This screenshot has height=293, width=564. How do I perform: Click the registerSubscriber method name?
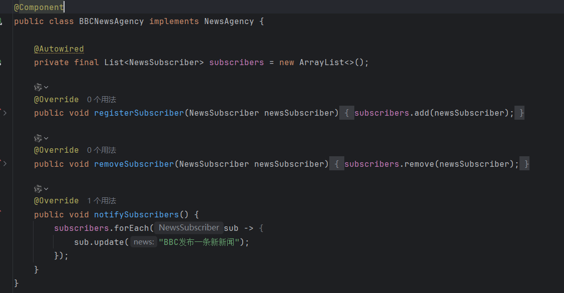[139, 113]
